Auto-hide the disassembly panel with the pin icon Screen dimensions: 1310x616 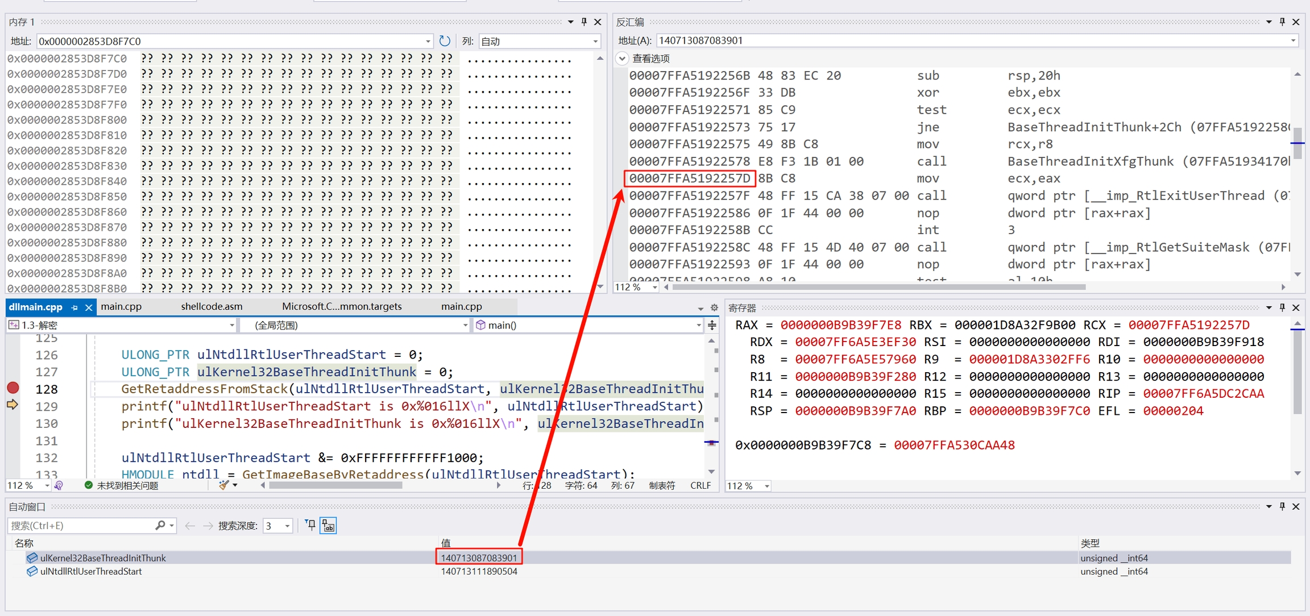click(x=1282, y=22)
